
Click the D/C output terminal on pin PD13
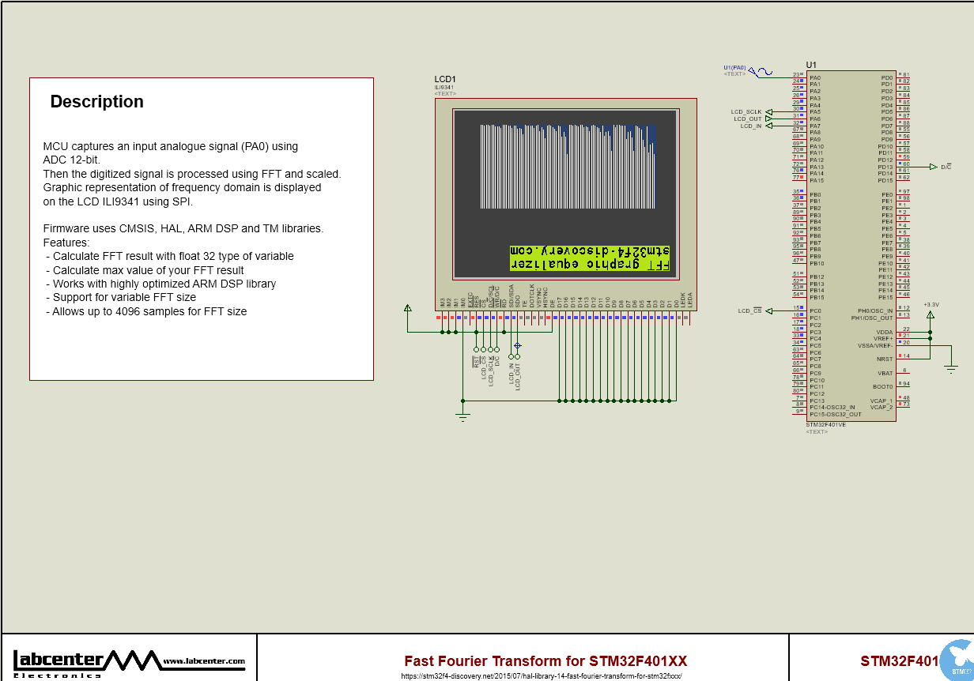pos(933,166)
